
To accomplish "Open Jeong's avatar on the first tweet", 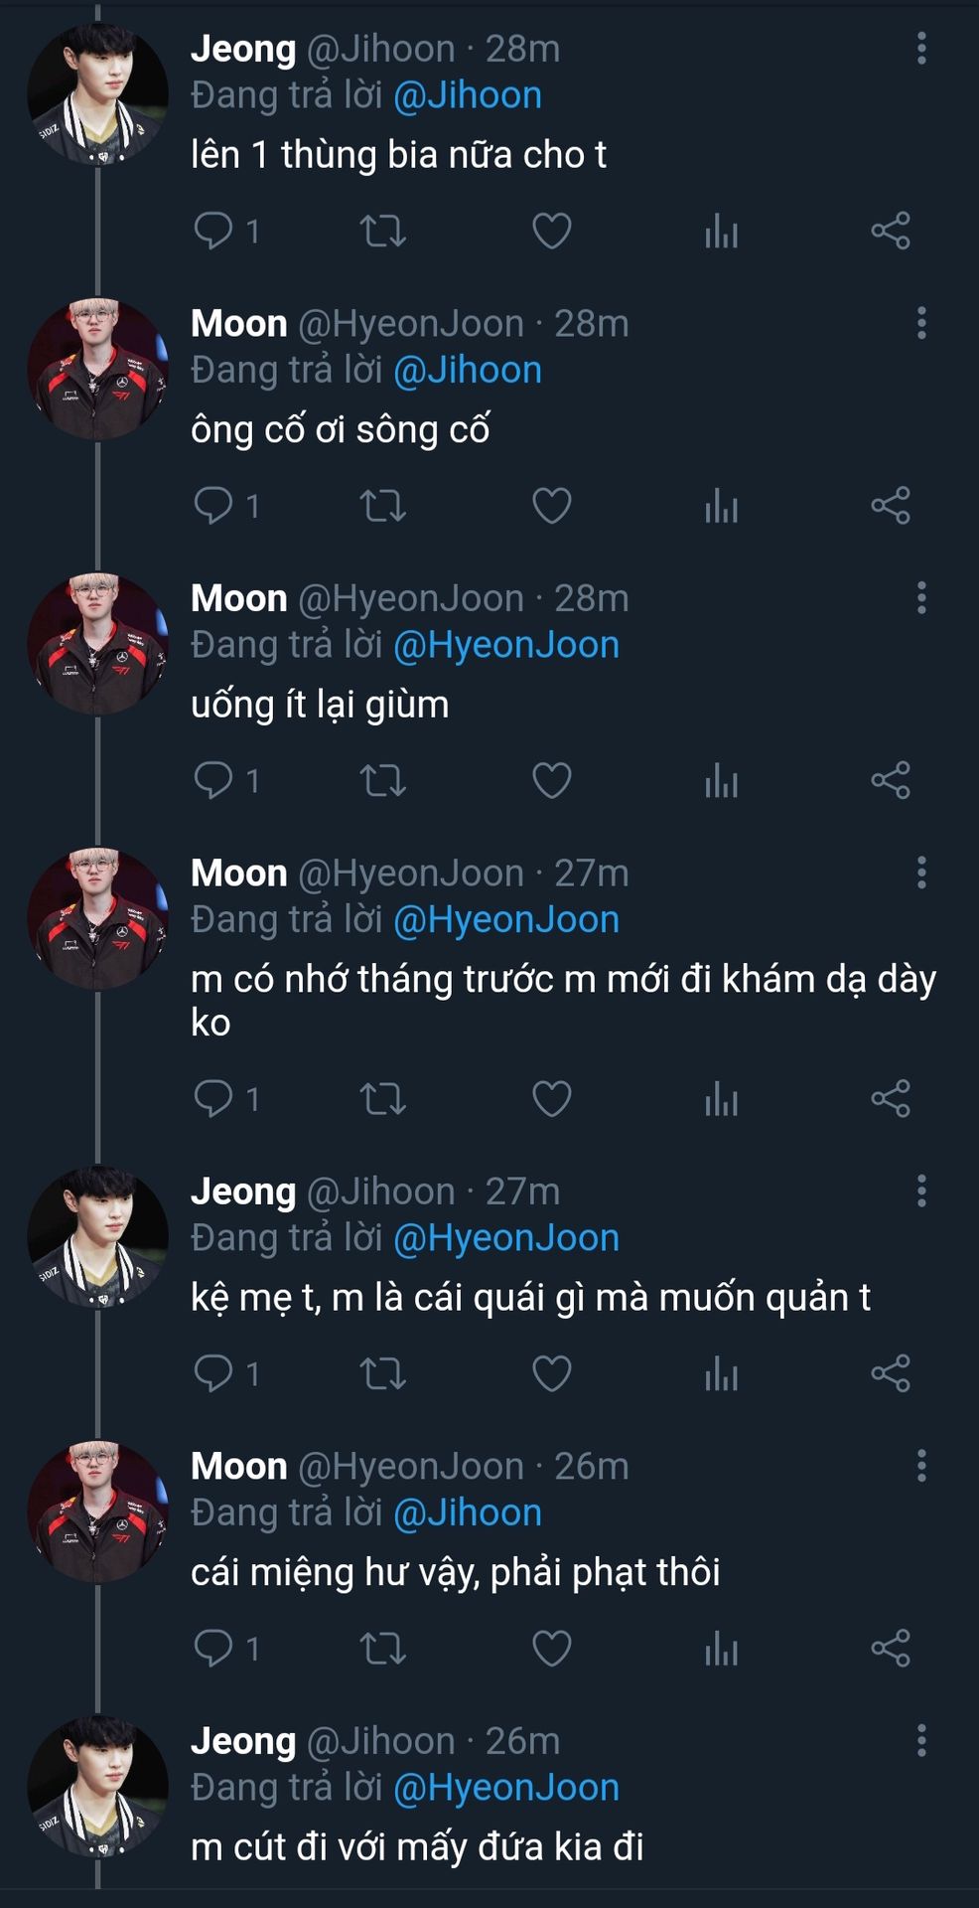I will click(97, 94).
